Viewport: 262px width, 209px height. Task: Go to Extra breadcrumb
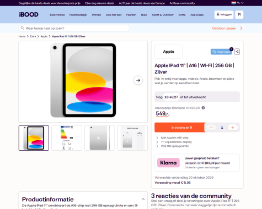(x=33, y=36)
